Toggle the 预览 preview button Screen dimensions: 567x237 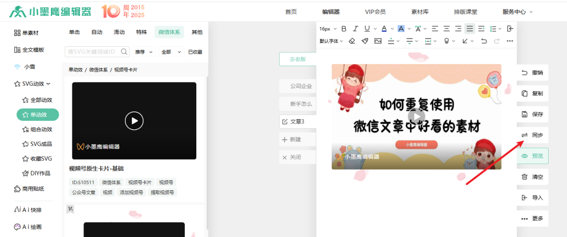pos(532,156)
